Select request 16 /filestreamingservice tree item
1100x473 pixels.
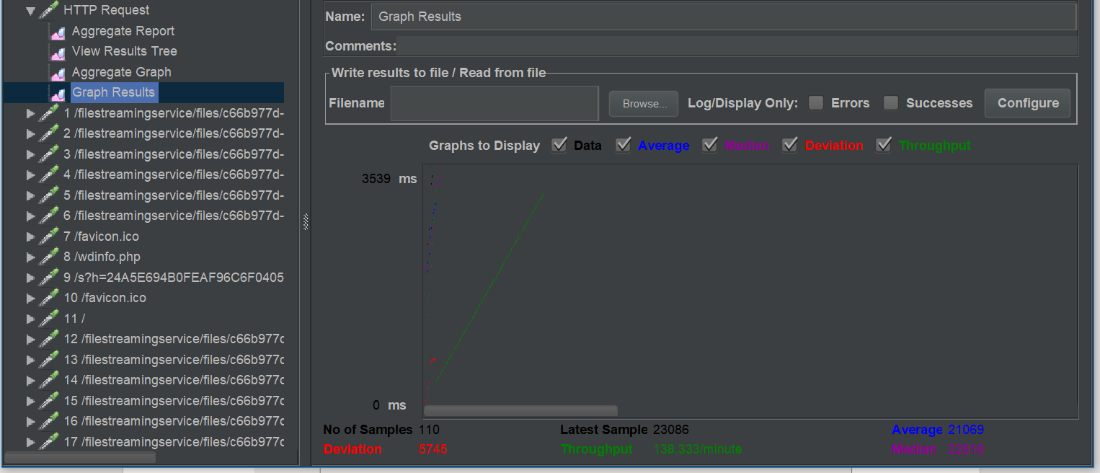[x=174, y=421]
